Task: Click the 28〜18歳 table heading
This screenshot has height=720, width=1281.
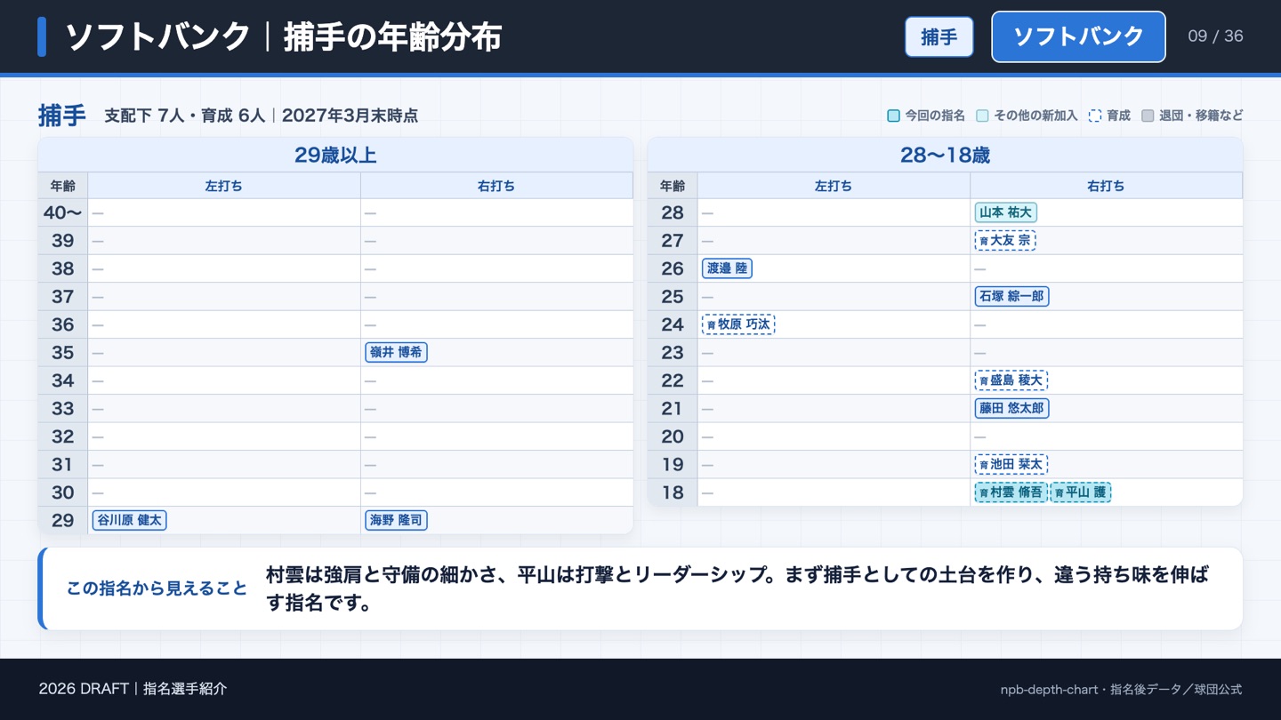Action: 945,156
